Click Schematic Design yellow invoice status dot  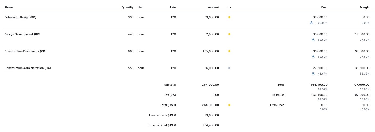(229, 17)
